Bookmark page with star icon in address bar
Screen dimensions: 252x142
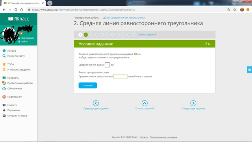[x=235, y=9]
